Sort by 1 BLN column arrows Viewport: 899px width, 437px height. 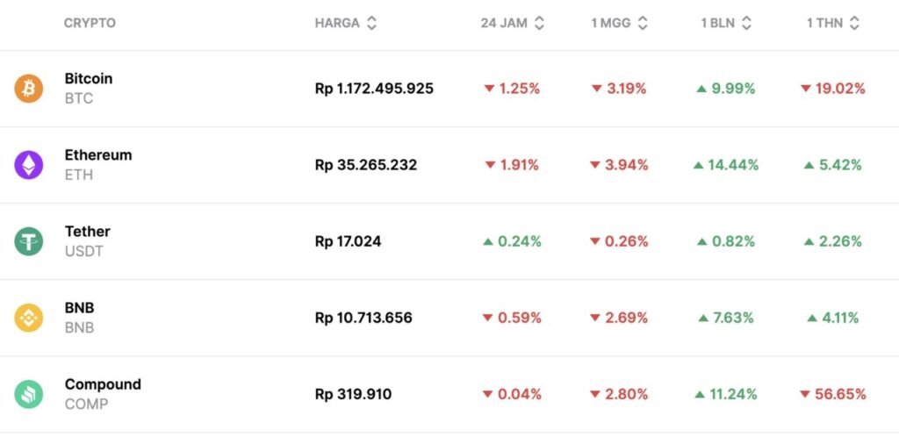(746, 24)
